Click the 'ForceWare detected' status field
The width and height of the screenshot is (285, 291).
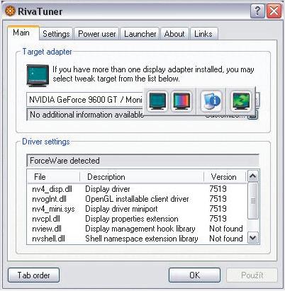[x=142, y=161]
